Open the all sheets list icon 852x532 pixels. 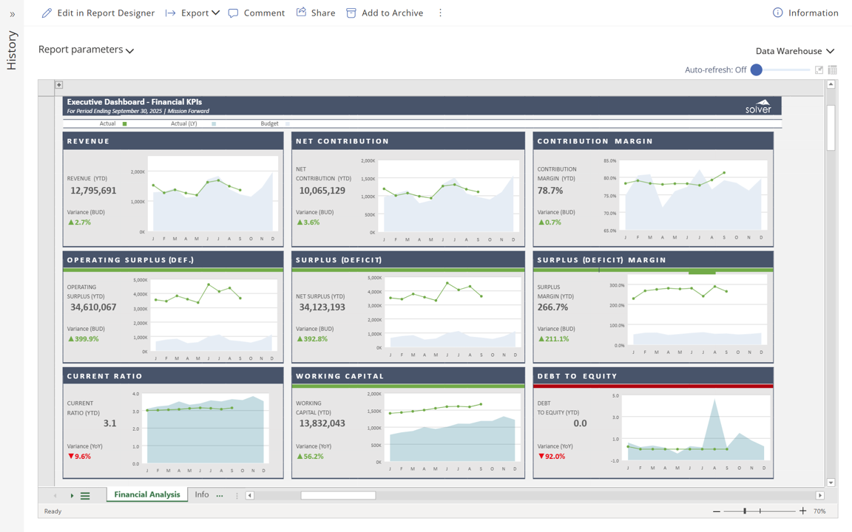tap(85, 496)
